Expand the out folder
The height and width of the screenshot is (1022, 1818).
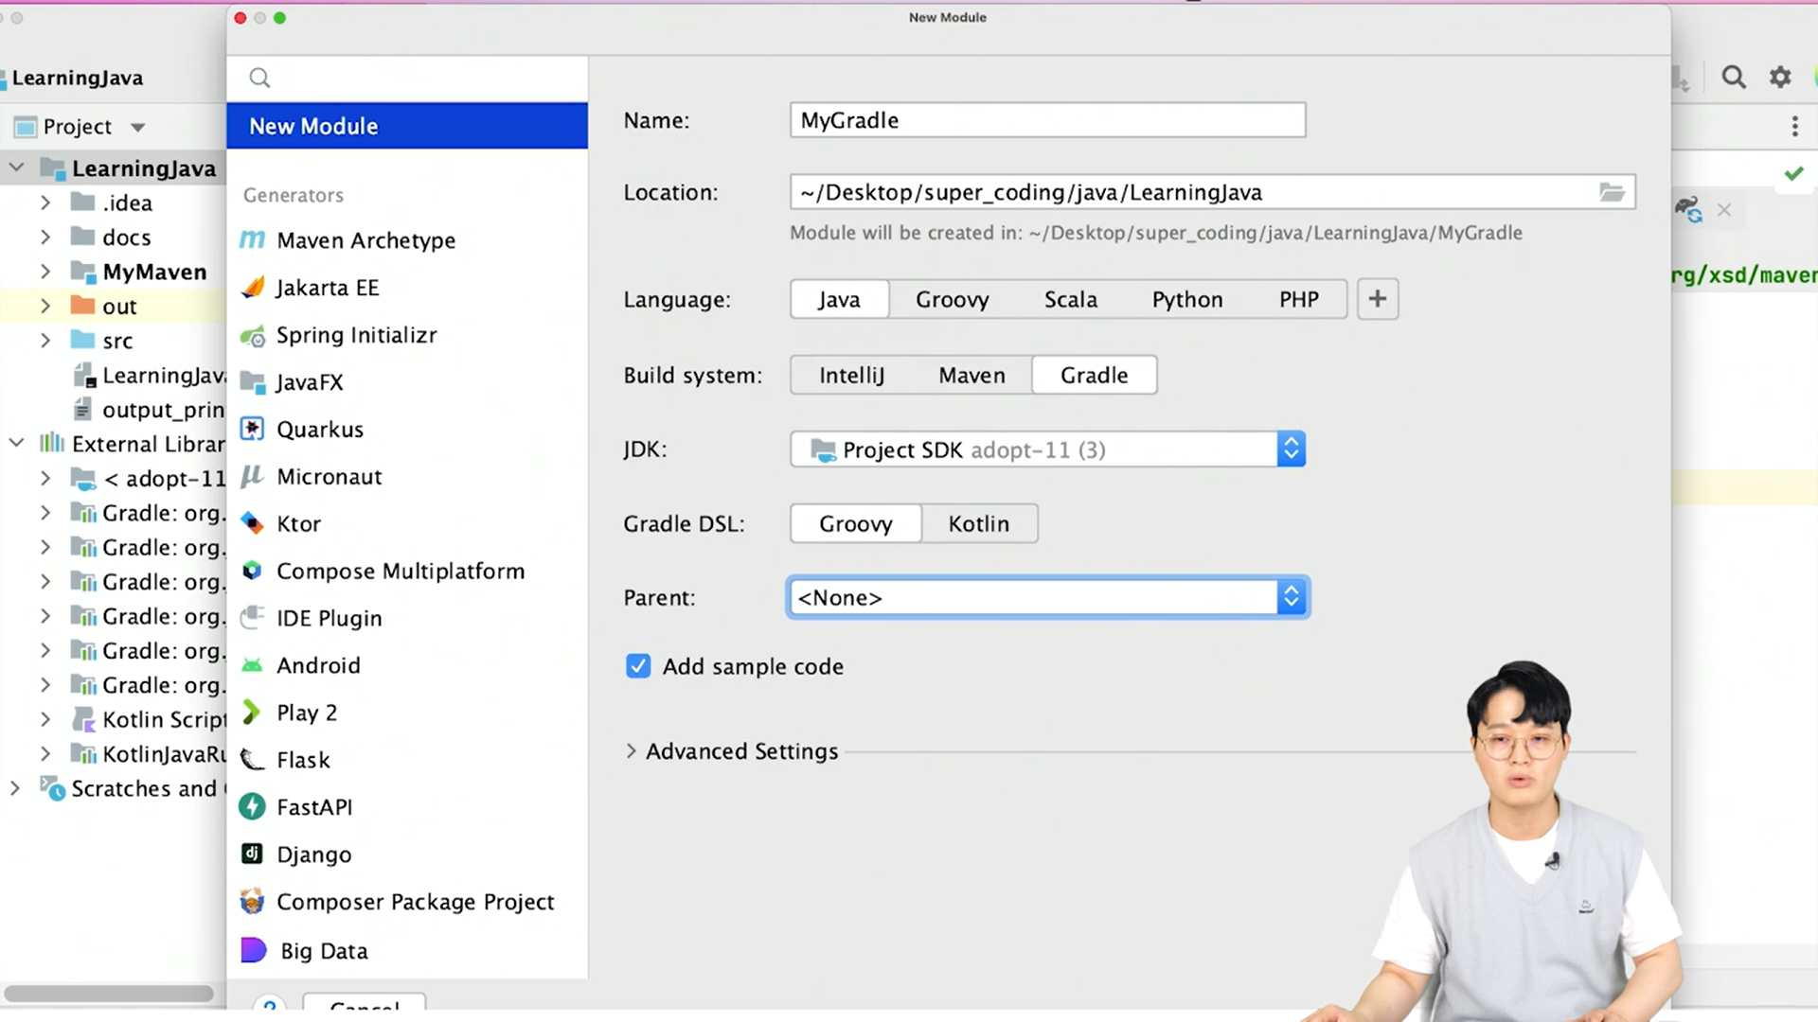pyautogui.click(x=45, y=307)
